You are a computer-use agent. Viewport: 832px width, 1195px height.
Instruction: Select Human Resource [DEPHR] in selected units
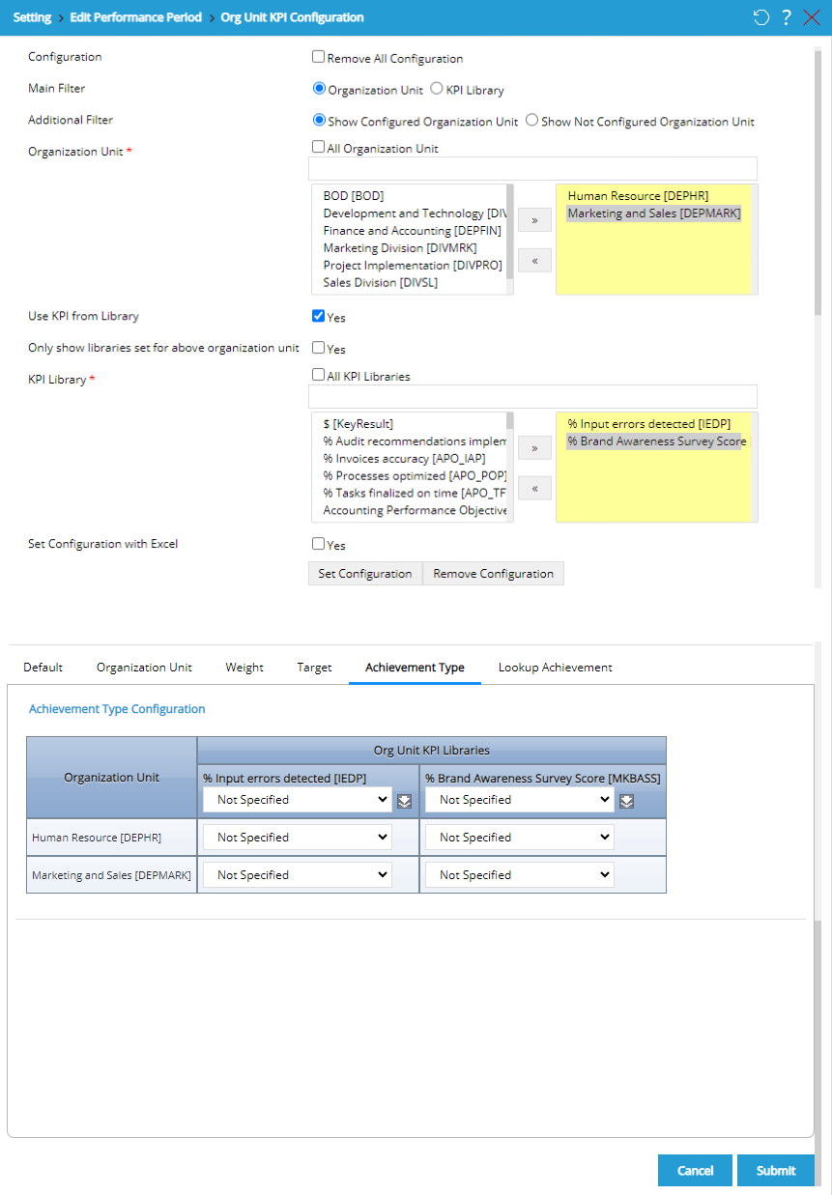pyautogui.click(x=638, y=196)
